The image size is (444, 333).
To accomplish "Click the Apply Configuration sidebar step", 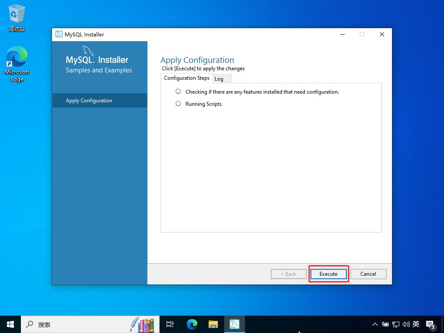I will tap(89, 101).
